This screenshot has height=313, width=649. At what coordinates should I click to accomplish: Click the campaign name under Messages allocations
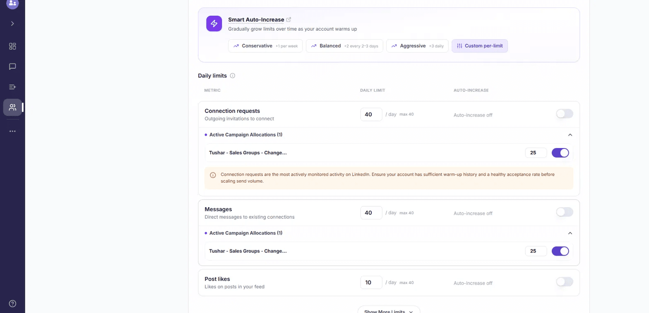coord(248,251)
